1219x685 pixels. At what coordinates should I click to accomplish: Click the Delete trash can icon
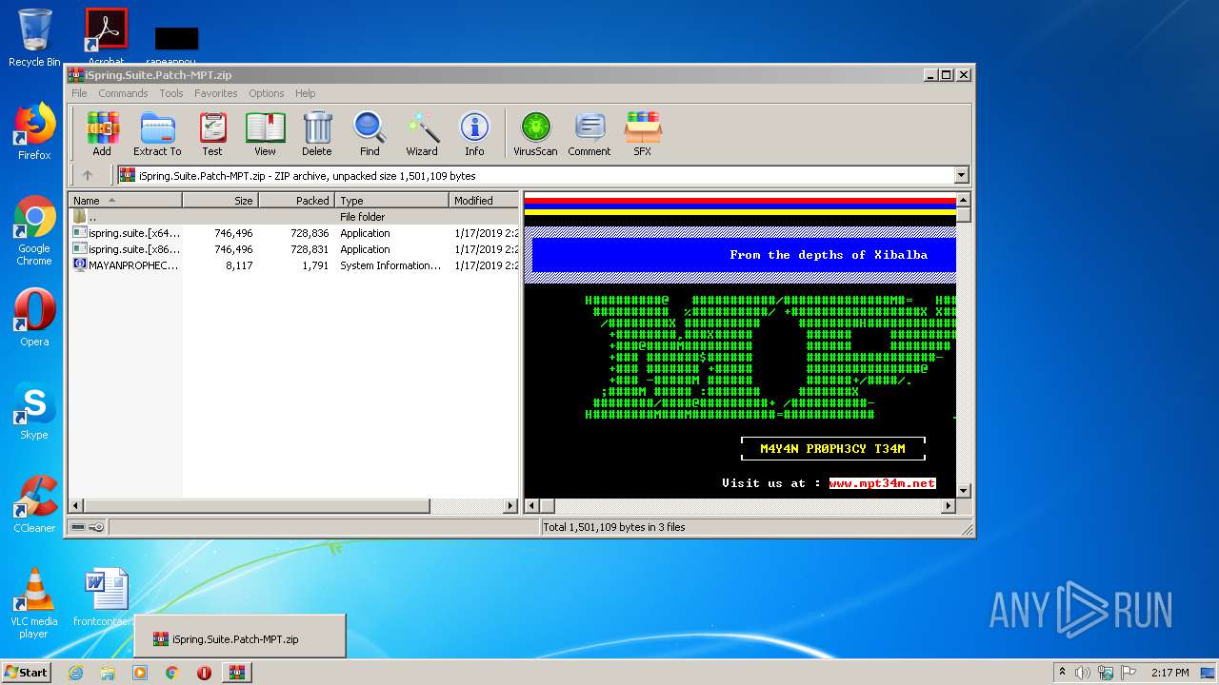[x=317, y=133]
